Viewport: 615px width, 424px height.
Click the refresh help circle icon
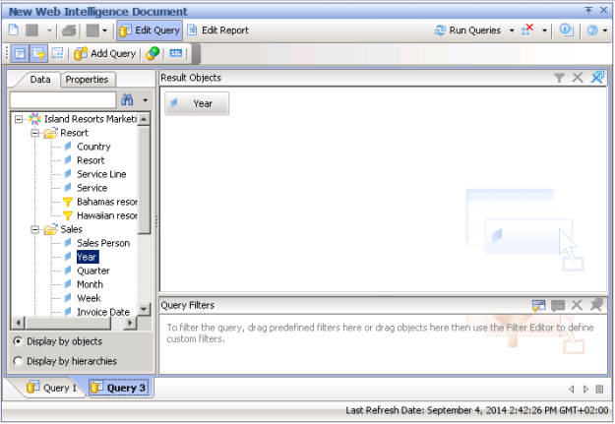(566, 30)
